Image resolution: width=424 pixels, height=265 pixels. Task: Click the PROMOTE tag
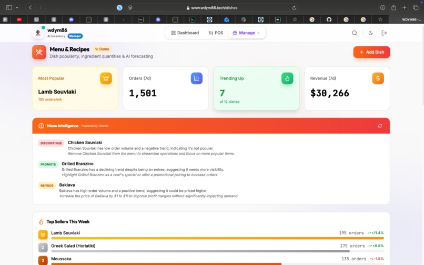pos(48,165)
